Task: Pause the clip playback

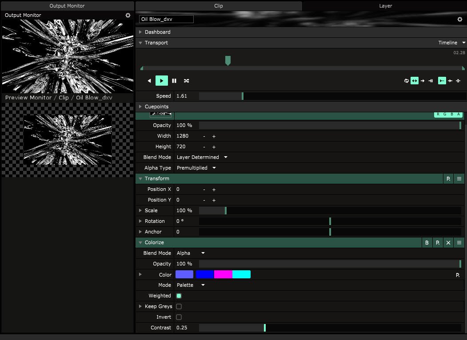Action: click(174, 81)
